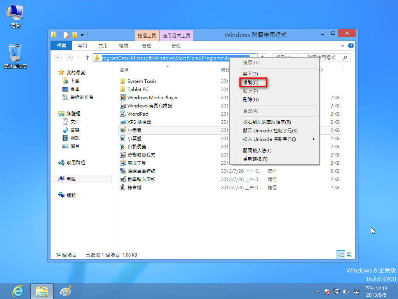The height and width of the screenshot is (299, 398).
Task: Click New Folder quick access toolbar icon
Action: tap(75, 35)
